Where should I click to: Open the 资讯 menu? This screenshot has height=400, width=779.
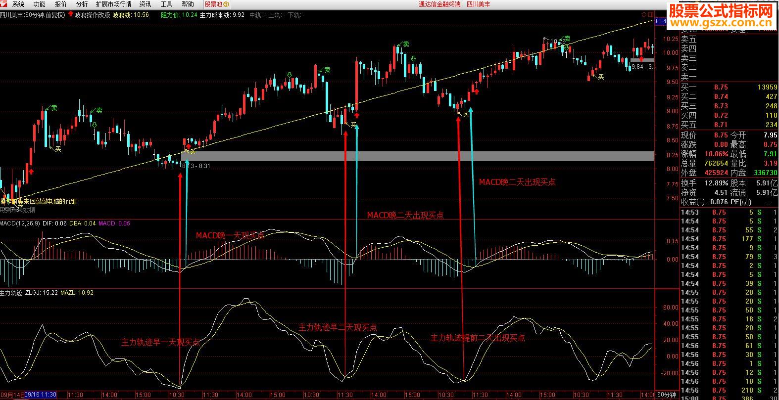[145, 4]
